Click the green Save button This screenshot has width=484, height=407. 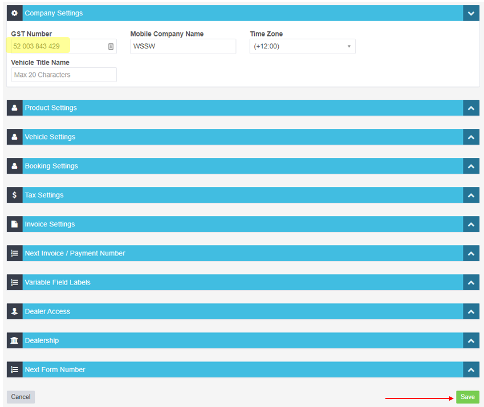(467, 397)
